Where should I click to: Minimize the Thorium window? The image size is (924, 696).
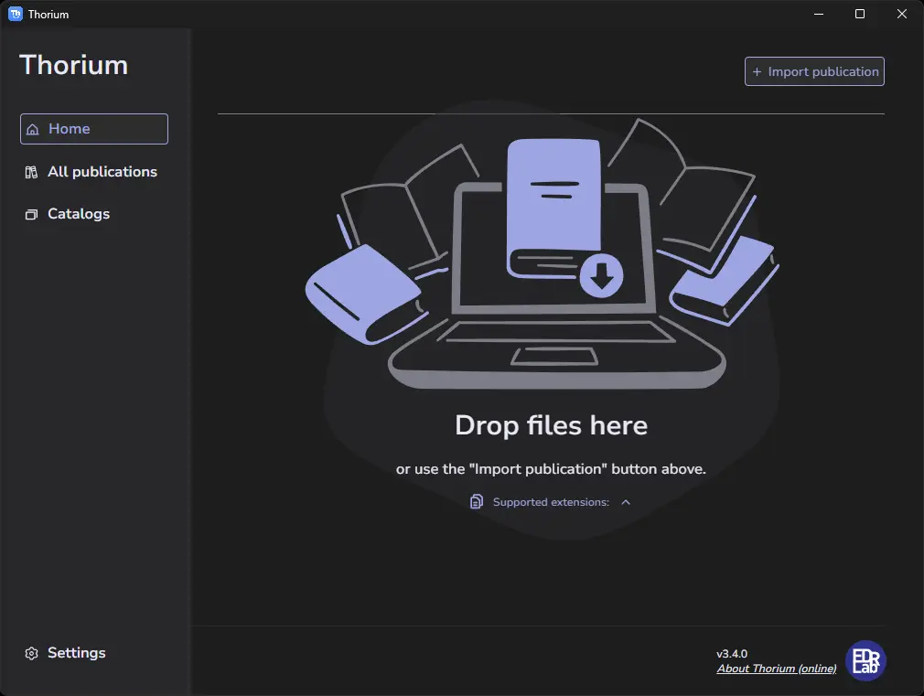click(x=819, y=14)
